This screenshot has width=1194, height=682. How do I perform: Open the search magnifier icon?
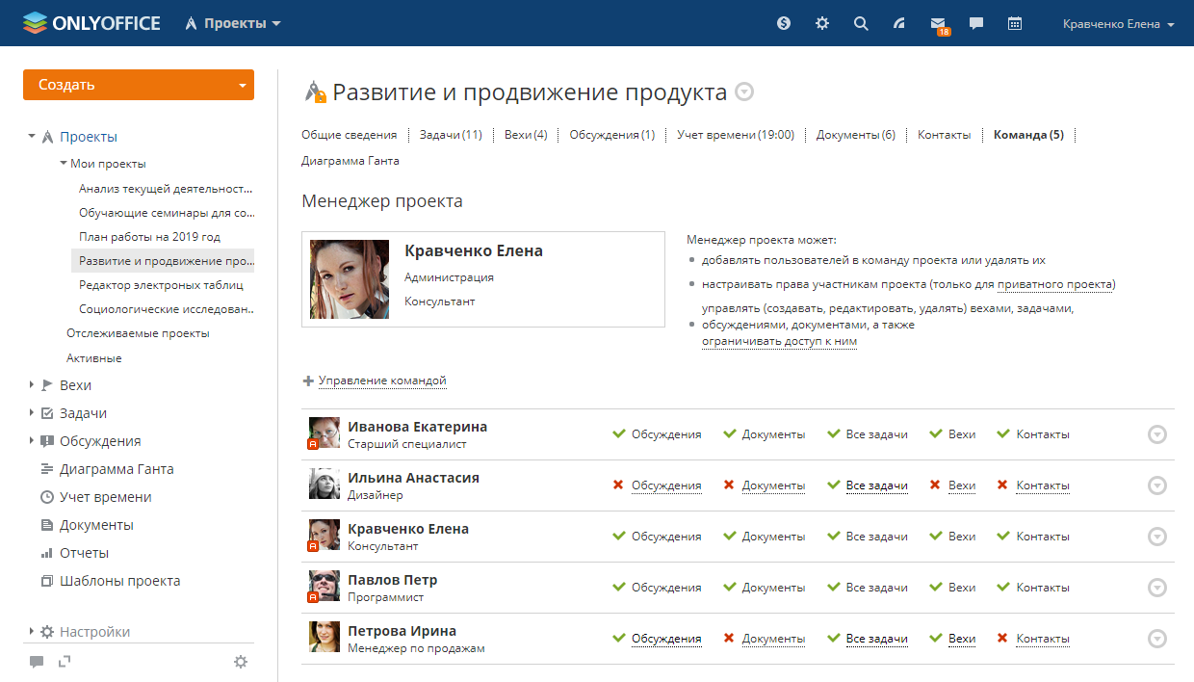tap(861, 24)
